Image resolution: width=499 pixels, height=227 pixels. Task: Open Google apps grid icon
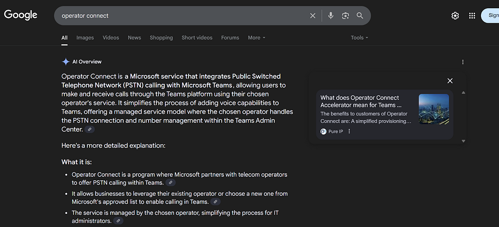tap(472, 16)
